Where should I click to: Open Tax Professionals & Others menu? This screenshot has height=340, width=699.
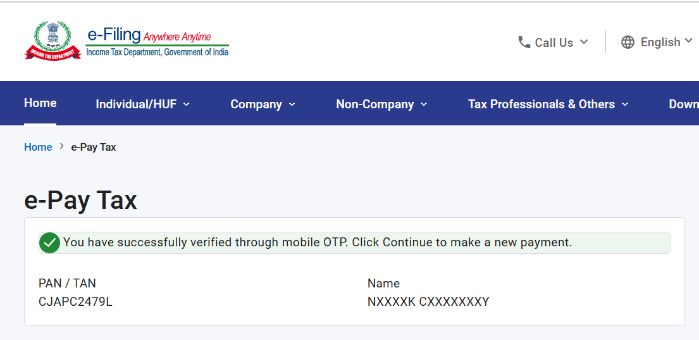[548, 104]
